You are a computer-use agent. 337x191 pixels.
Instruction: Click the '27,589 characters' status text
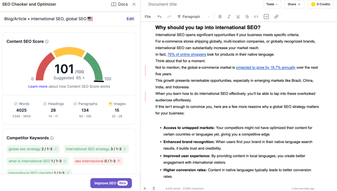(193, 189)
